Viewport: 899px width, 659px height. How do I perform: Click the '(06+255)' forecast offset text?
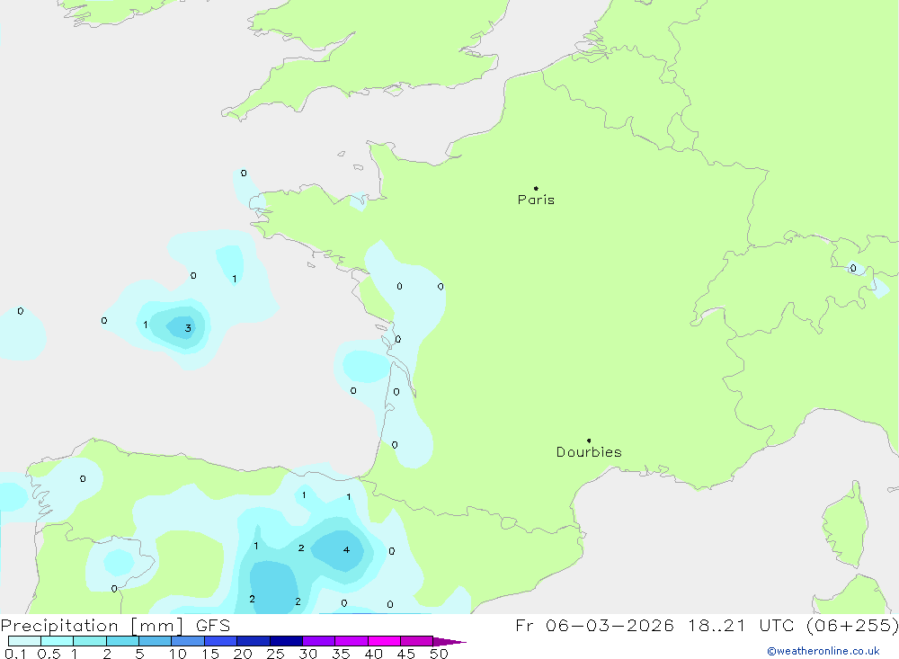[852, 626]
